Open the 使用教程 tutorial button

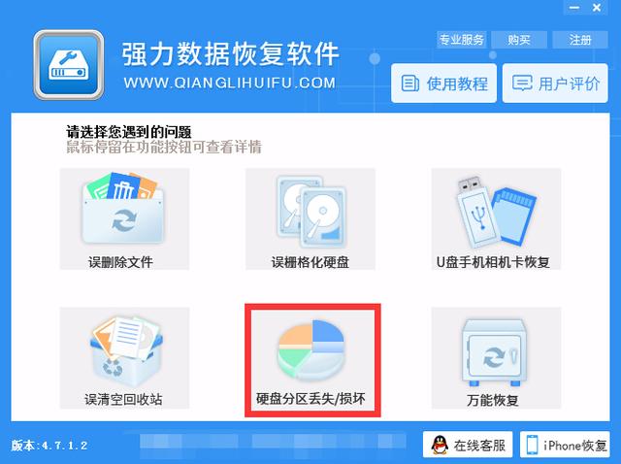pos(443,83)
